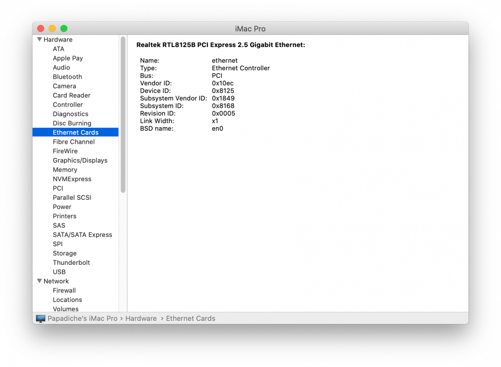501x367 pixels.
Task: Select Audio in the Hardware list
Action: (61, 68)
